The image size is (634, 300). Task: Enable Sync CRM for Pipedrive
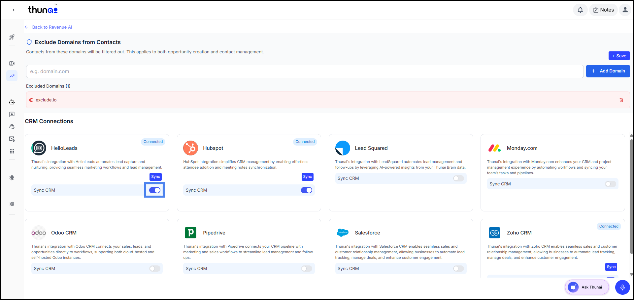click(307, 268)
